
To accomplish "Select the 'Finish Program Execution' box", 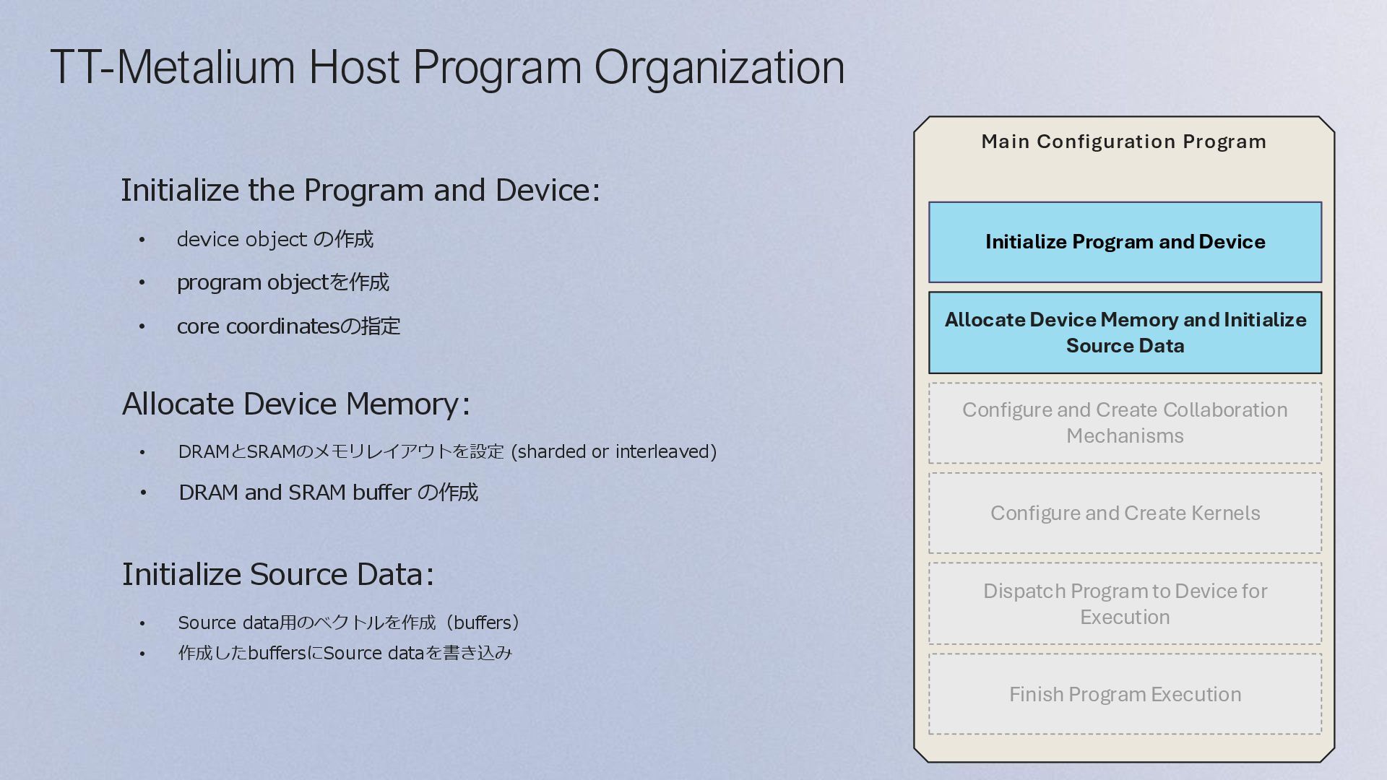I will point(1125,694).
